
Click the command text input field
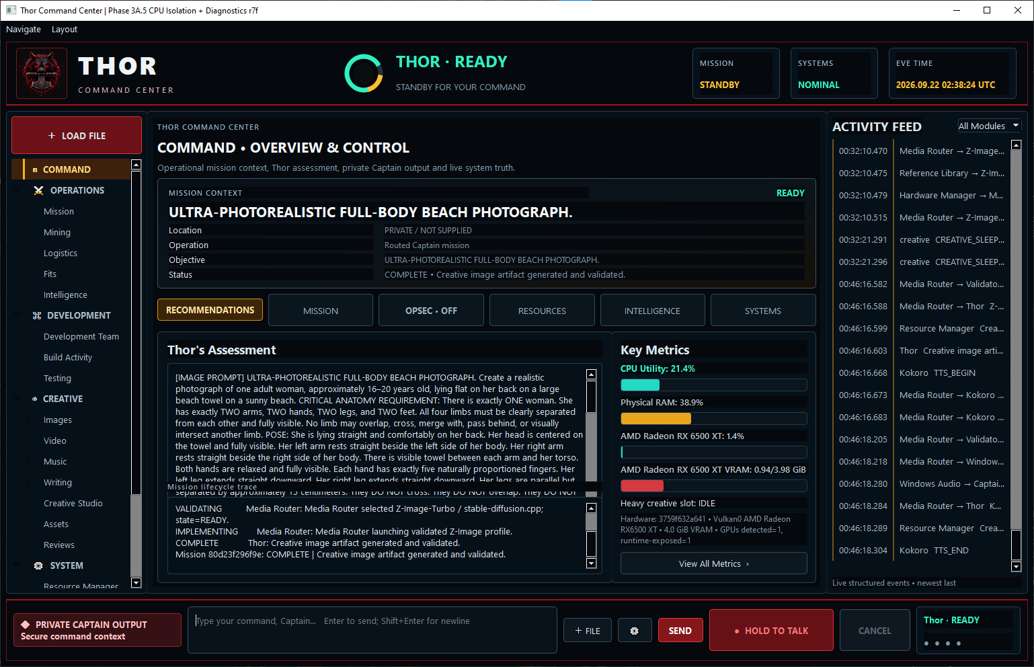pos(372,630)
